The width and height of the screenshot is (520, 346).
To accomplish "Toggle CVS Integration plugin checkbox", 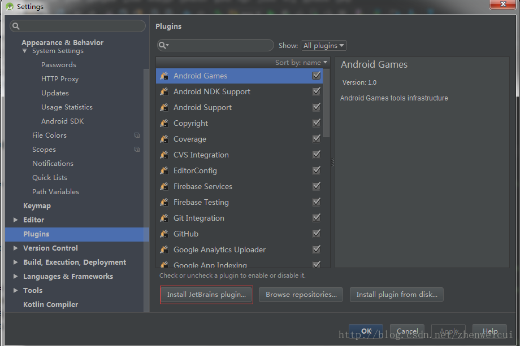I will pyautogui.click(x=317, y=154).
